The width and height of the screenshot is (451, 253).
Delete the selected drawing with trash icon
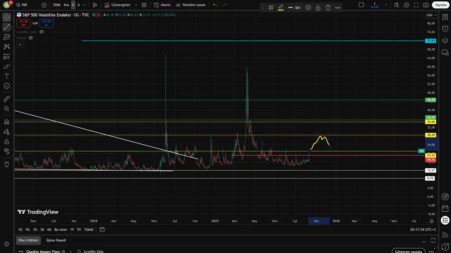(328, 7)
